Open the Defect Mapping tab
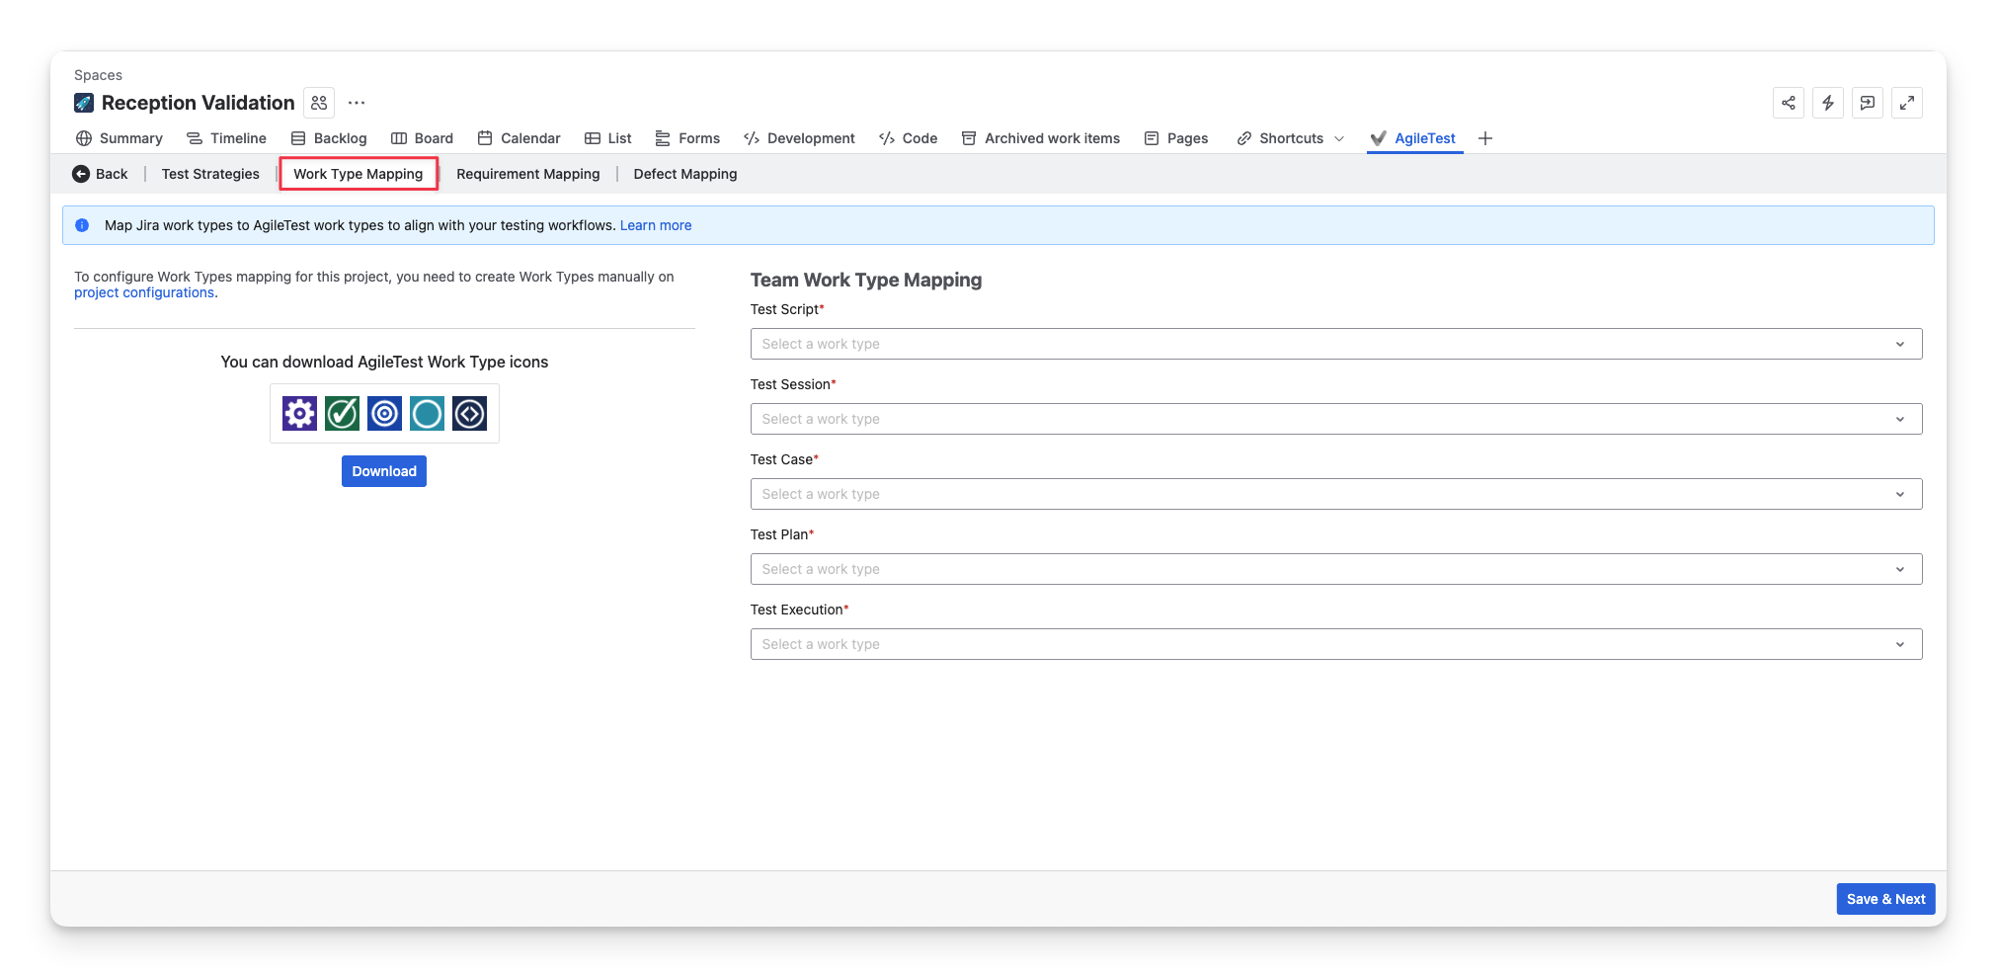 pyautogui.click(x=684, y=174)
